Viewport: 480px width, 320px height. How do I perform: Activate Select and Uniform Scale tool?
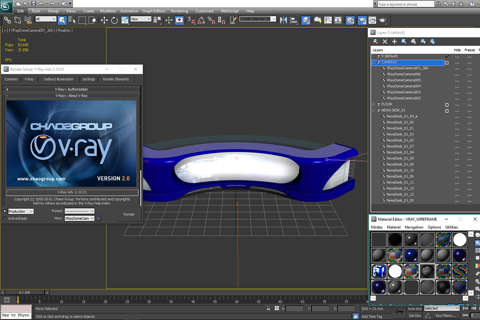click(124, 20)
